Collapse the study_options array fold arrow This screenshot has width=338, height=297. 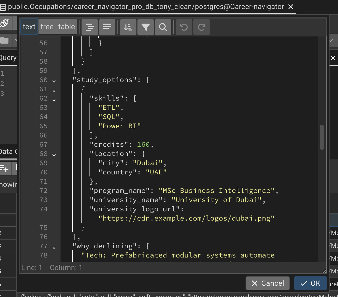coord(54,82)
